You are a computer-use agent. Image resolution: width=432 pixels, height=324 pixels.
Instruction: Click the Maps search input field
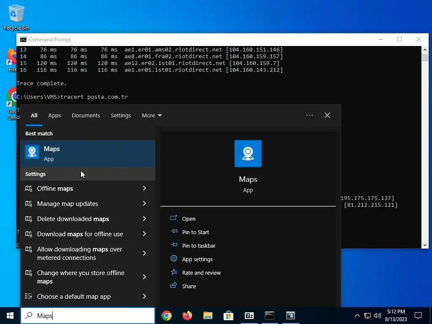pos(88,316)
